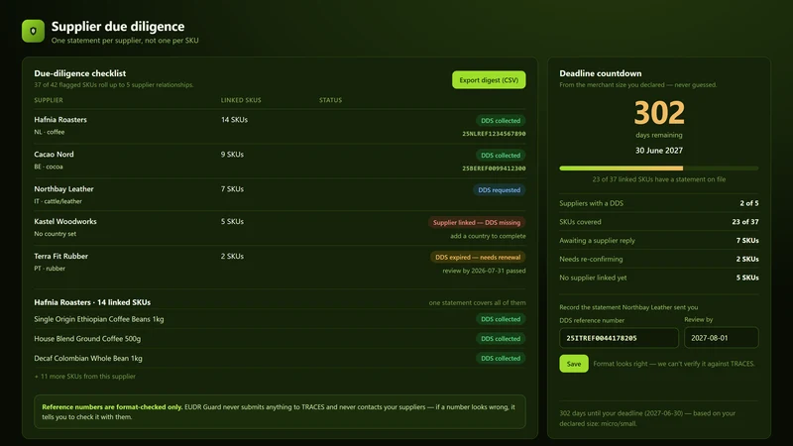
Task: Select the Northbay Leather supplier row
Action: [280, 194]
